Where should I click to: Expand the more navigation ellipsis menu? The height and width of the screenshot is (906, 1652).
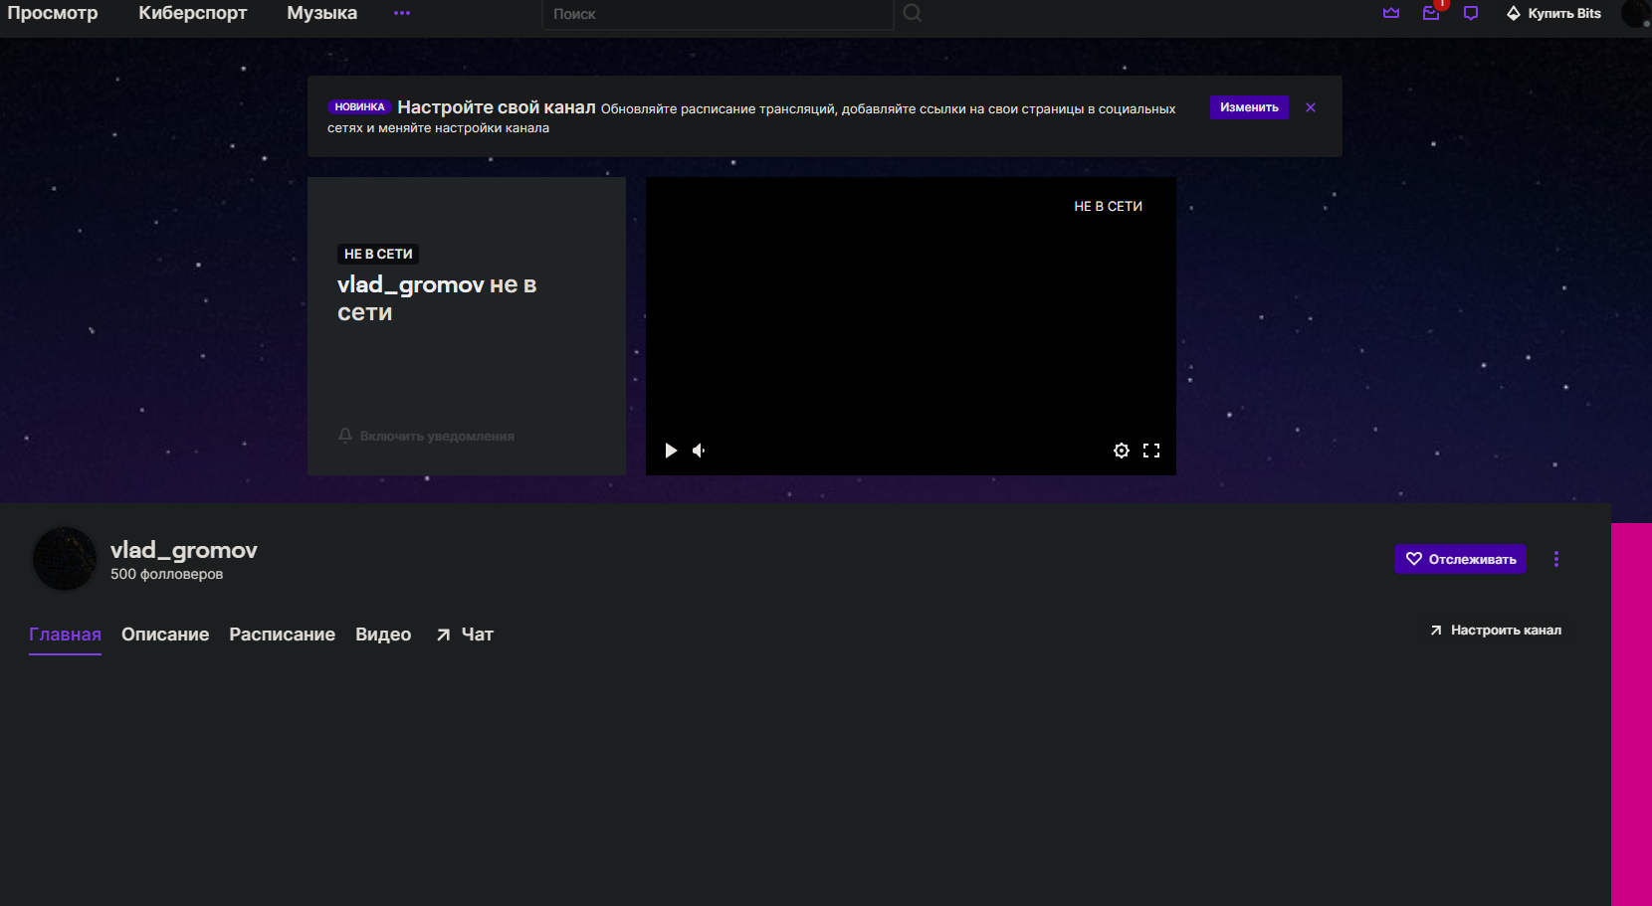click(402, 13)
